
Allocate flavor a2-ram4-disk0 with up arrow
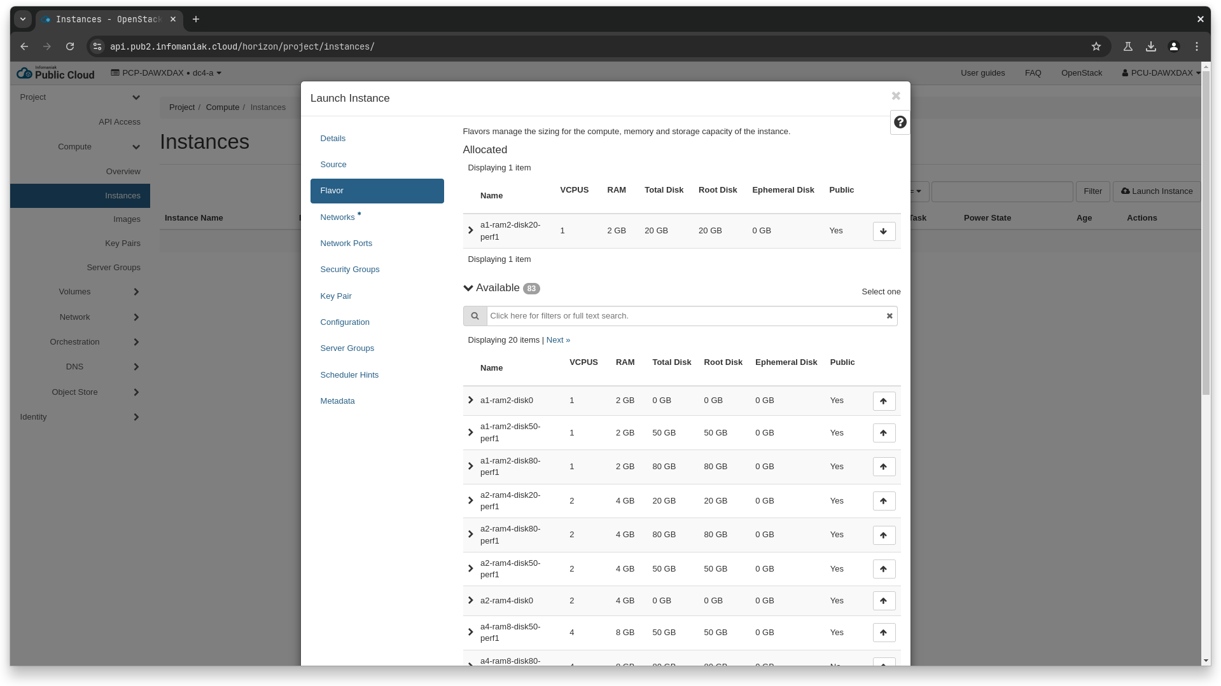click(x=884, y=601)
